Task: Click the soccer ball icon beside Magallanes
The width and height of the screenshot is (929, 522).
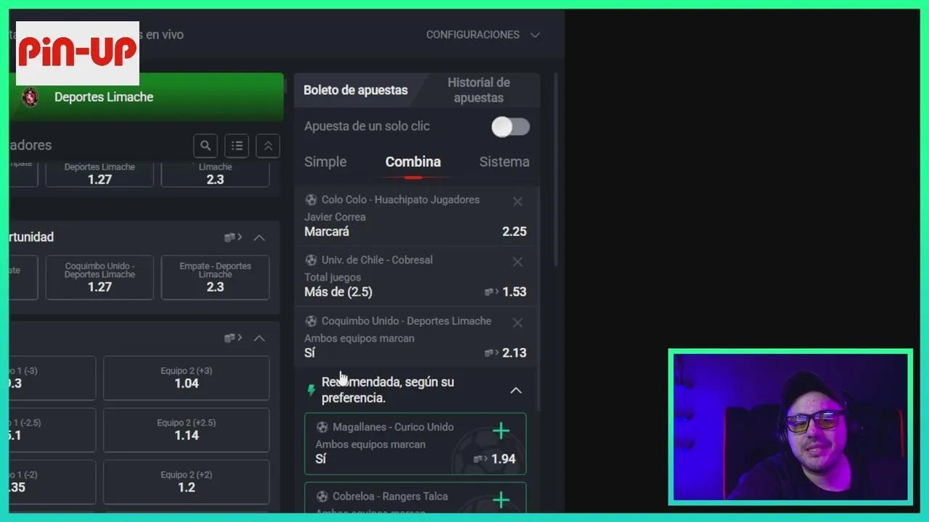Action: pyautogui.click(x=322, y=427)
